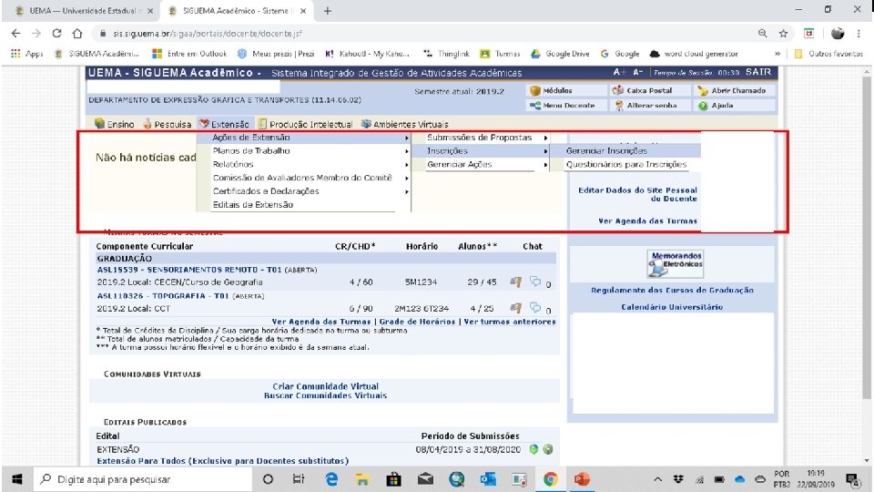Select Questionários para Inscrições item
The width and height of the screenshot is (874, 492).
tap(626, 165)
